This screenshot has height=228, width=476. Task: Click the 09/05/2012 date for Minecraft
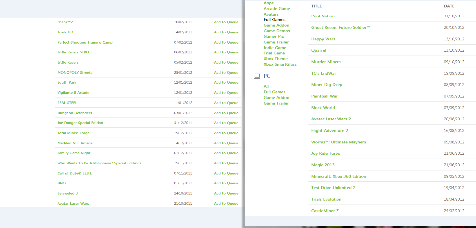[x=454, y=177]
